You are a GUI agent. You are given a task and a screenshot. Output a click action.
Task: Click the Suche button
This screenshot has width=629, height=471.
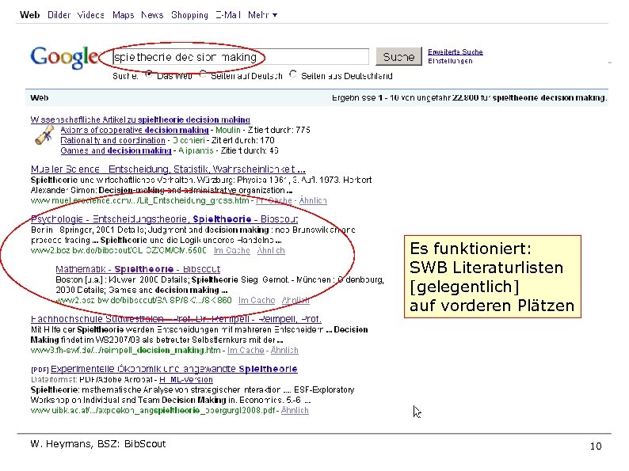pyautogui.click(x=398, y=56)
